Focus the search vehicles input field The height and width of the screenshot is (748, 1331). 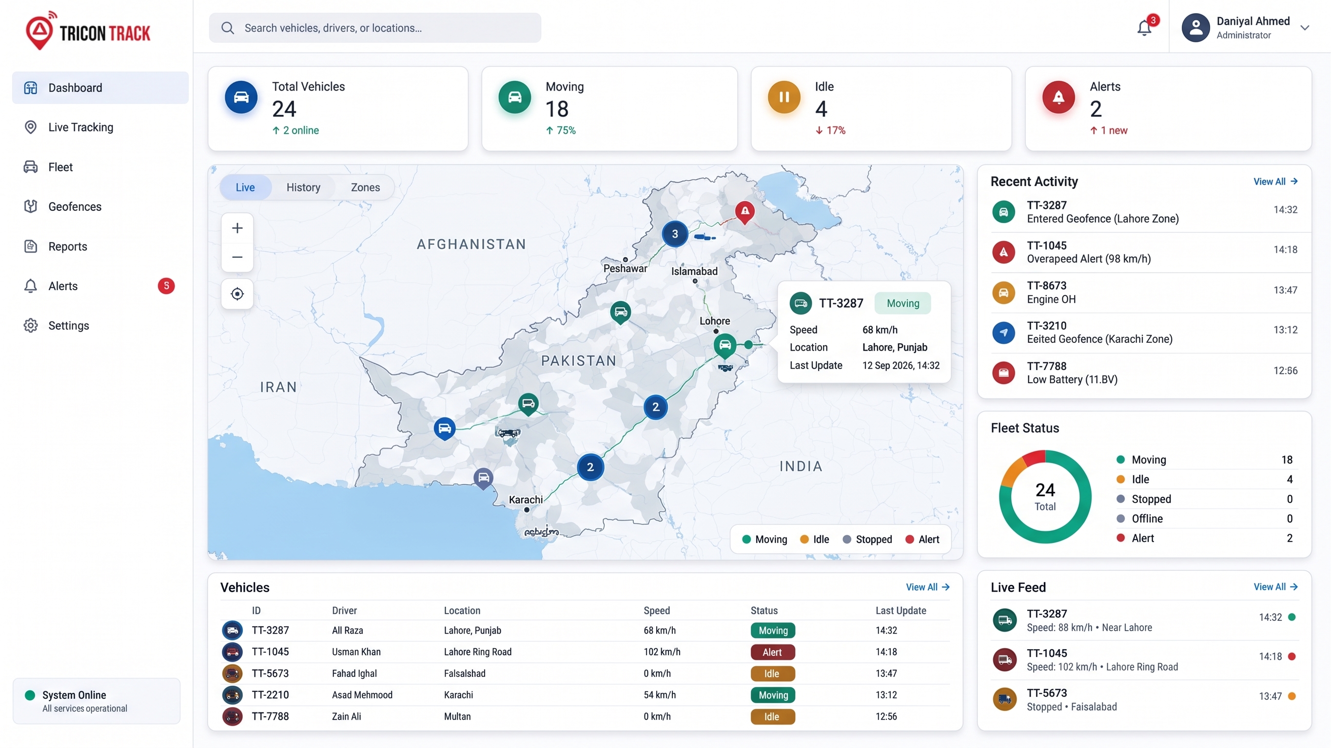374,28
